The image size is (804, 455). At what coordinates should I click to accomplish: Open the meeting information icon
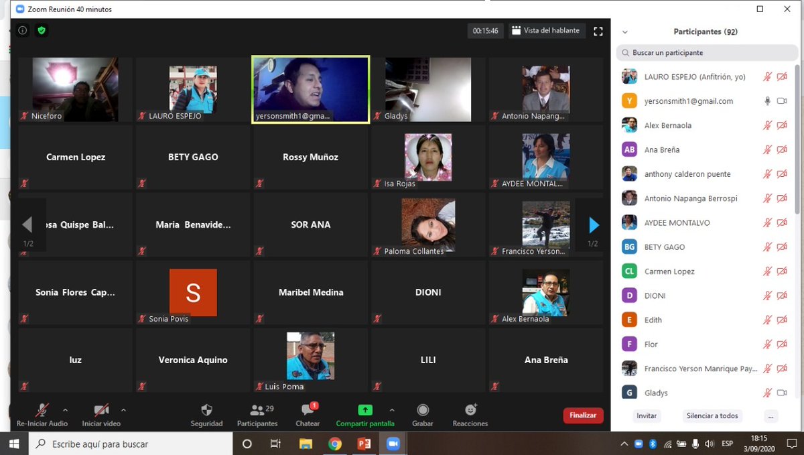pos(23,30)
